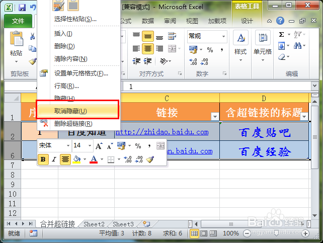Toggle center alignment in mini toolbar

(65, 159)
